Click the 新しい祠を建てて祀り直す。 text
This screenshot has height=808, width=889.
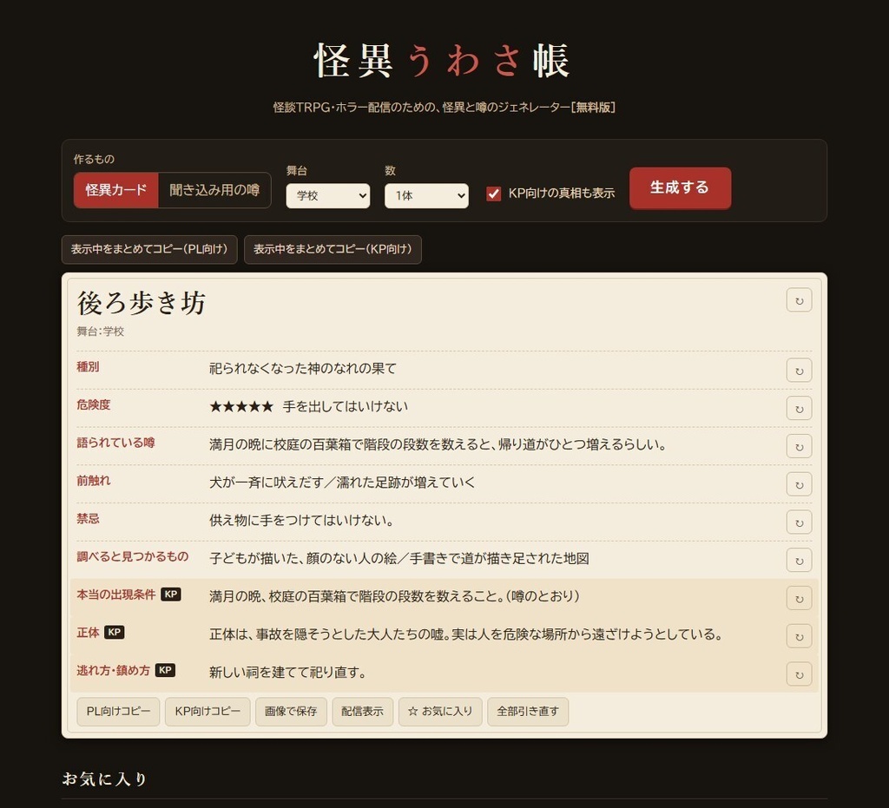coord(288,673)
